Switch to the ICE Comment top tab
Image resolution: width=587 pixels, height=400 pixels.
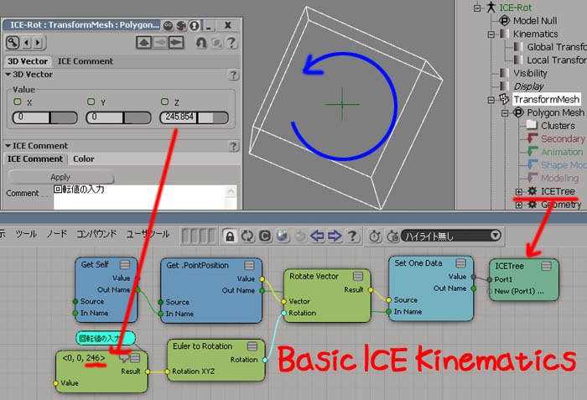(x=85, y=61)
